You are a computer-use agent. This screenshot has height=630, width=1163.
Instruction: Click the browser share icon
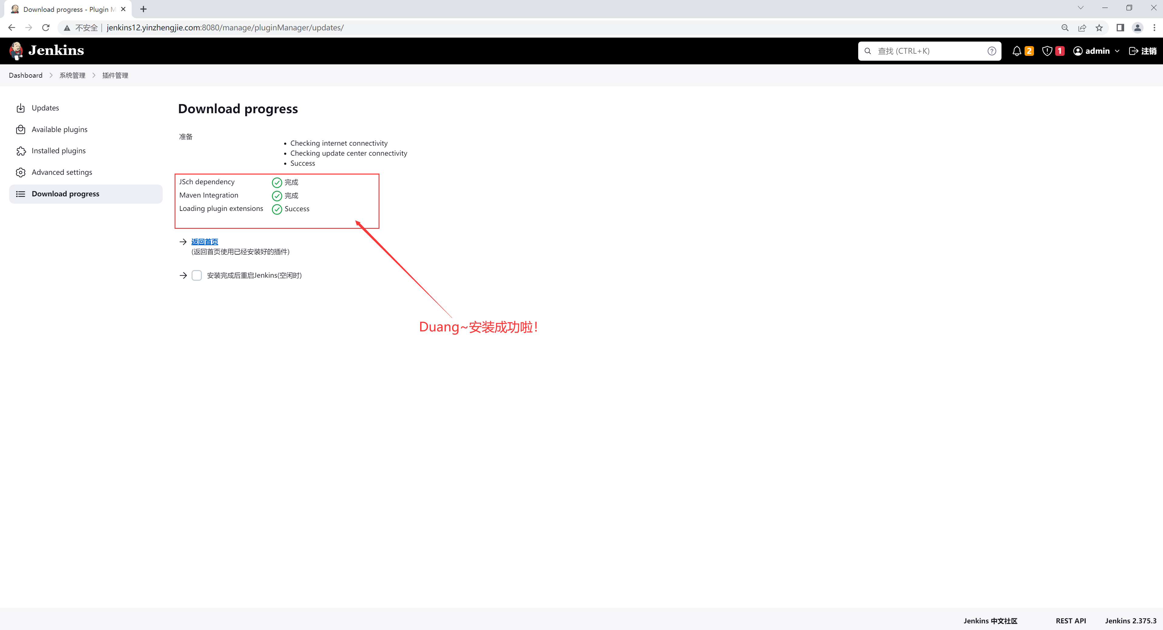1082,28
